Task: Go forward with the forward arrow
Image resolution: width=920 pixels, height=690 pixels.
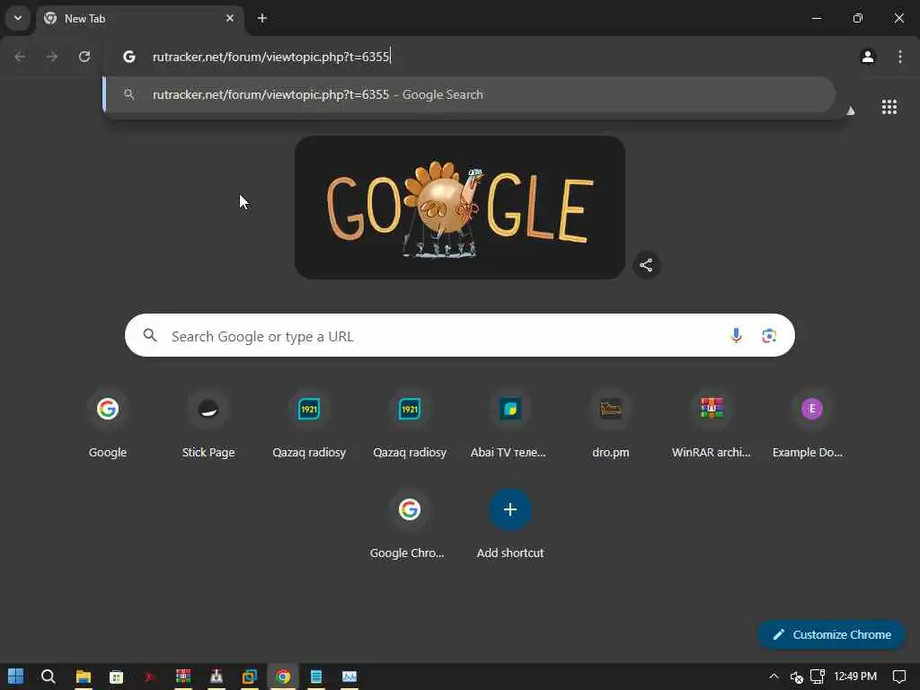Action: tap(52, 57)
